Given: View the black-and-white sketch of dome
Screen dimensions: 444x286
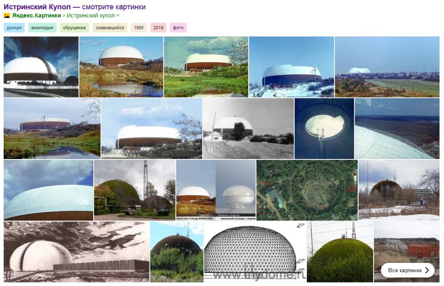Looking at the screenshot, I should click(76, 251).
